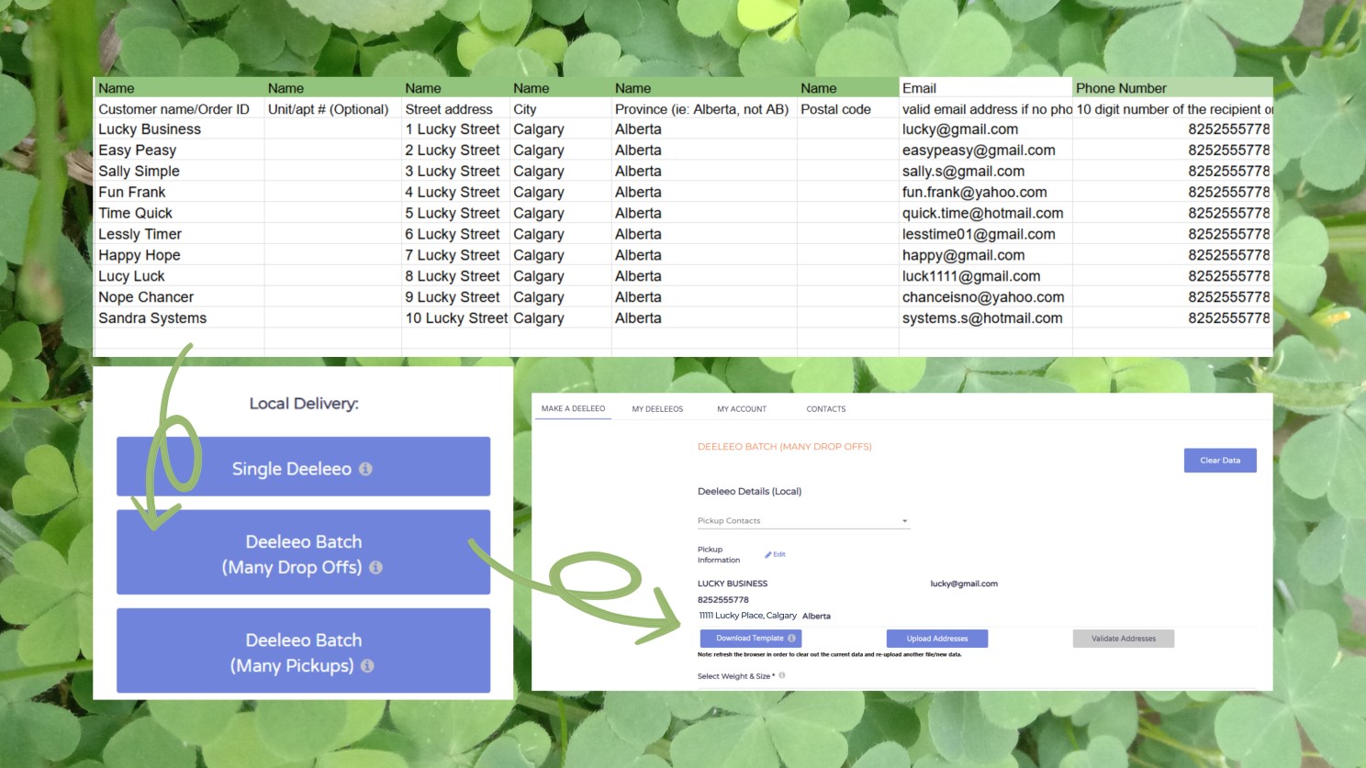Select the Fun Frank name cell
Image resolution: width=1366 pixels, height=768 pixels.
(x=179, y=193)
